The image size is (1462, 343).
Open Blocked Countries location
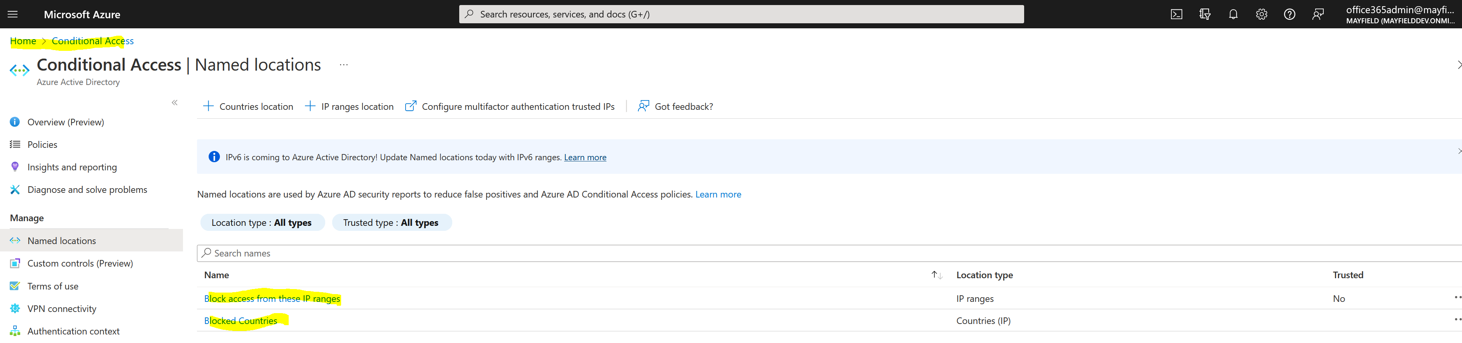pyautogui.click(x=240, y=320)
